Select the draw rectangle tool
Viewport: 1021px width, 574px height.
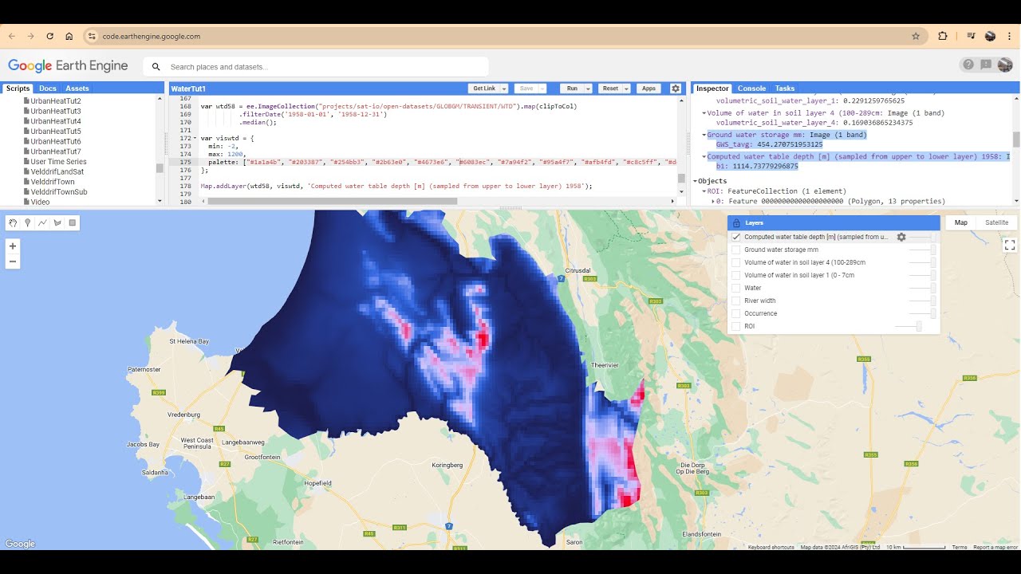[x=73, y=222]
